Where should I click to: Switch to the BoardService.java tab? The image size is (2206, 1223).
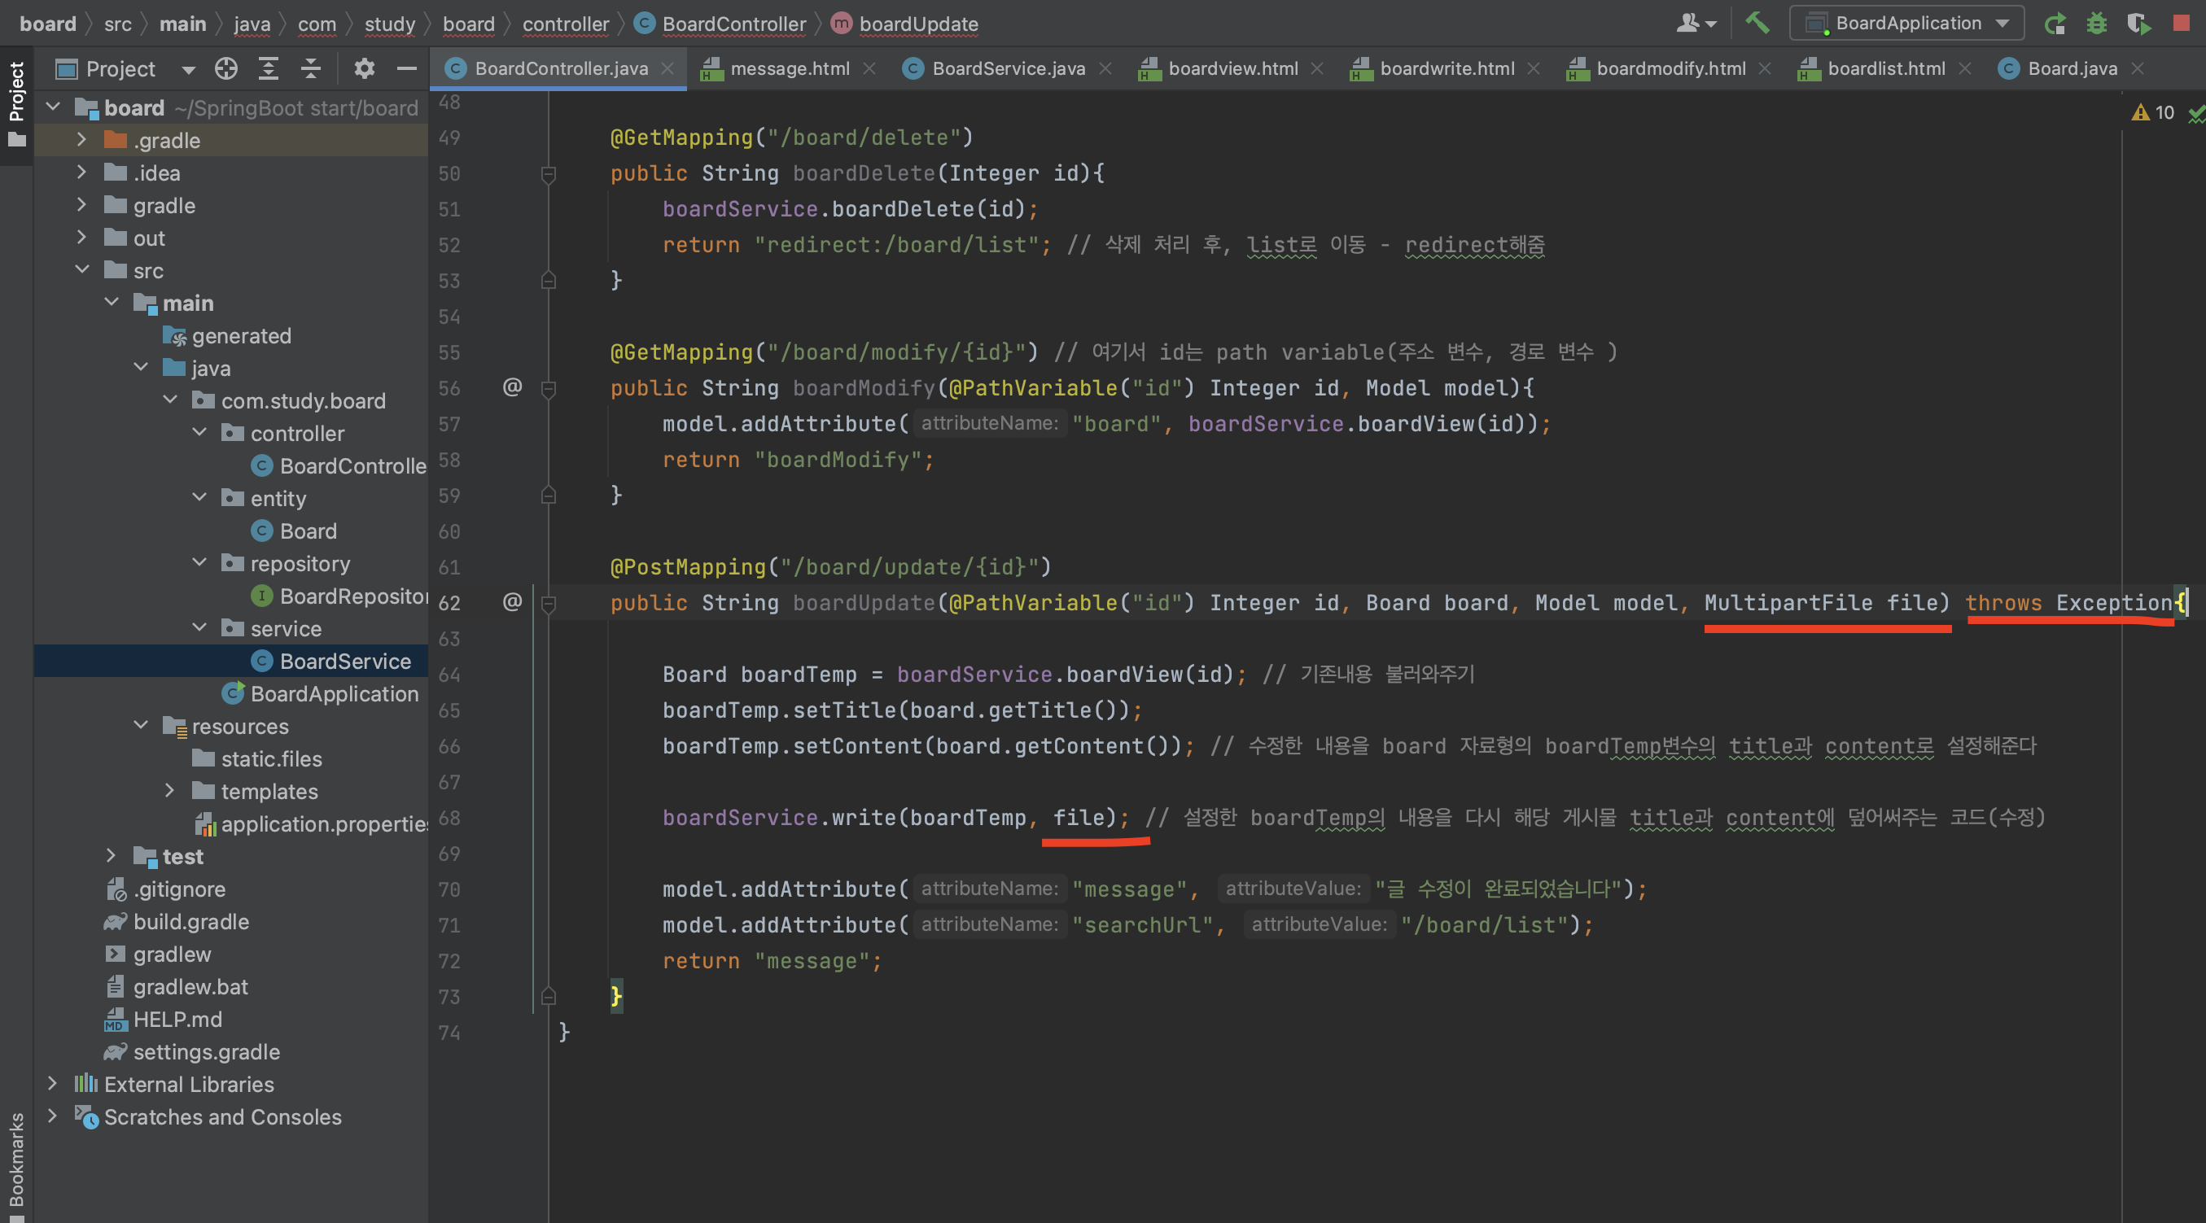[1007, 68]
